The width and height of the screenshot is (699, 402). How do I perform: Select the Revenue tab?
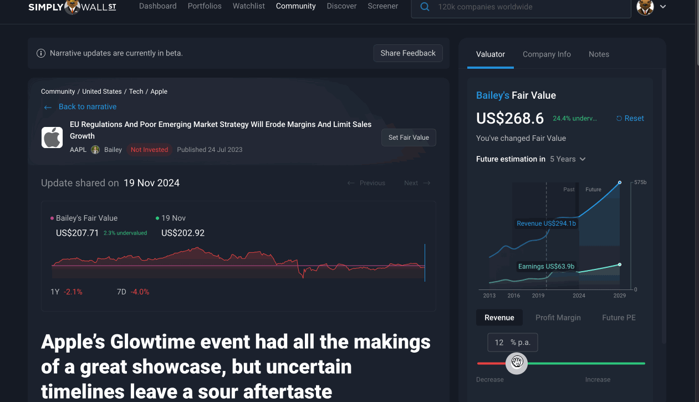(499, 318)
